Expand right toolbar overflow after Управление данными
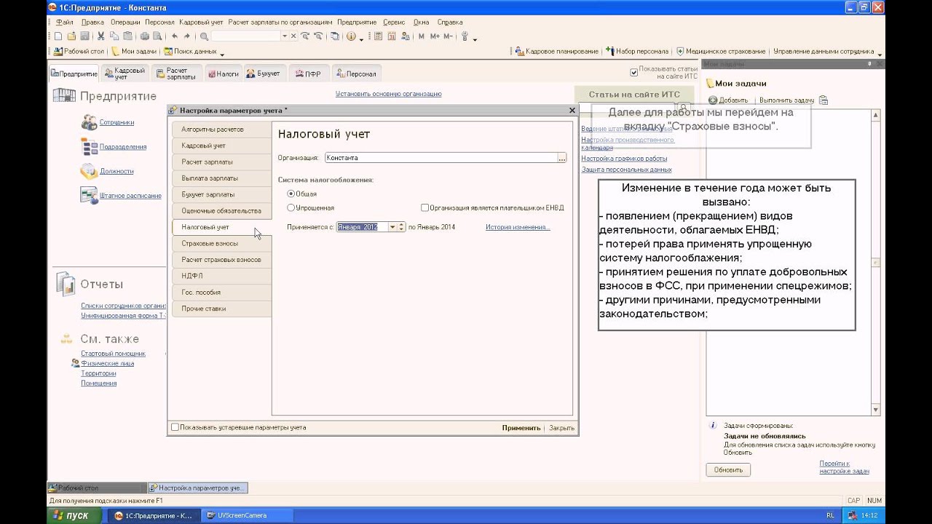Viewport: 932px width, 524px height. [880, 54]
